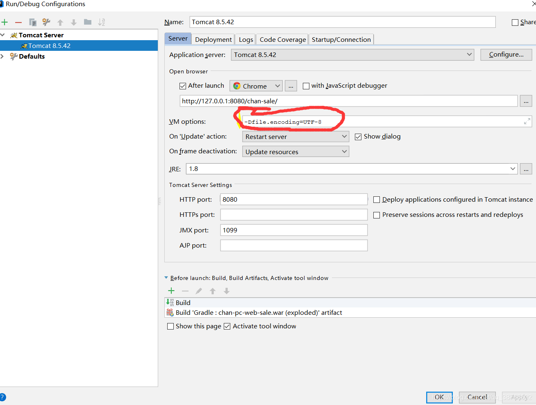Move before launch task up
This screenshot has height=405, width=536.
pyautogui.click(x=213, y=291)
